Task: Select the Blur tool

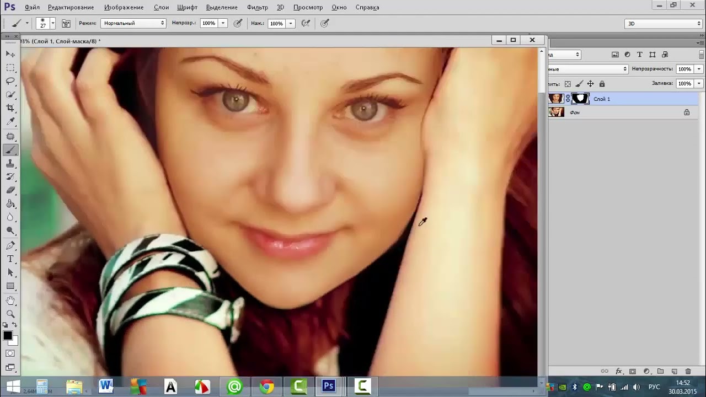Action: coord(10,217)
